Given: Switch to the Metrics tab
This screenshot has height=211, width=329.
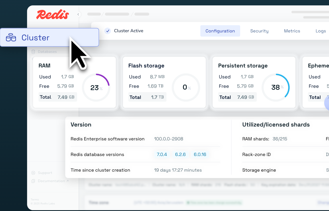Looking at the screenshot, I should click(292, 31).
